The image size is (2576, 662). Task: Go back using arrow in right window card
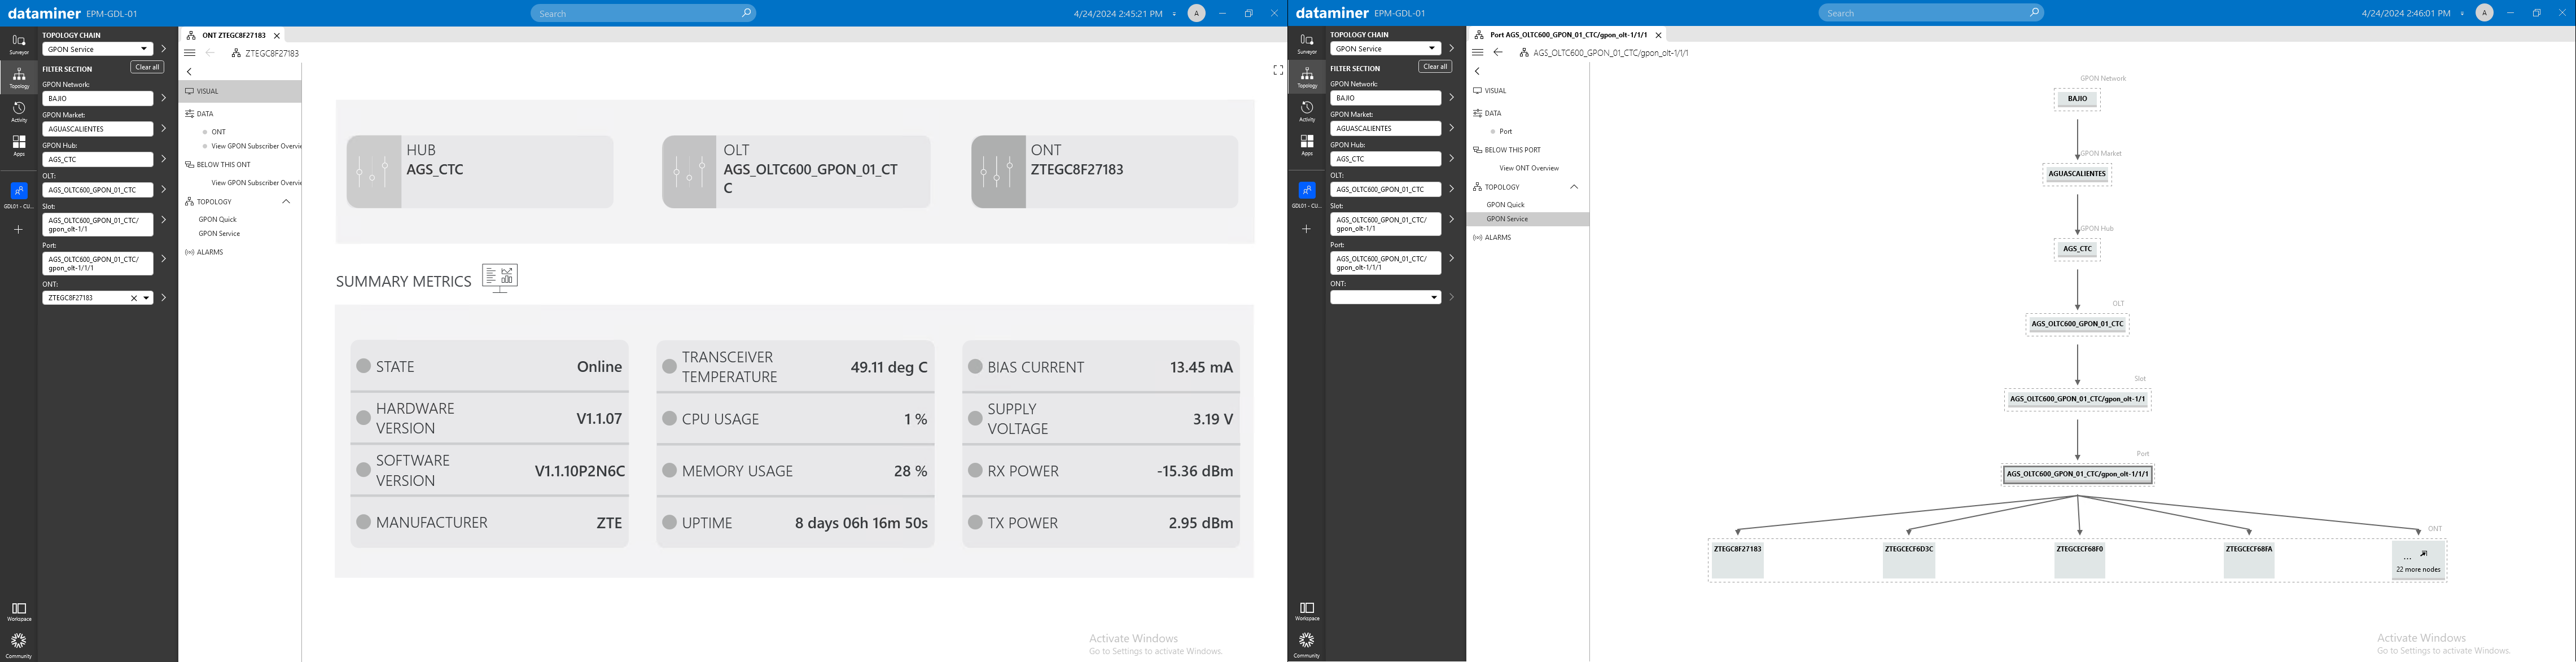pyautogui.click(x=1498, y=53)
